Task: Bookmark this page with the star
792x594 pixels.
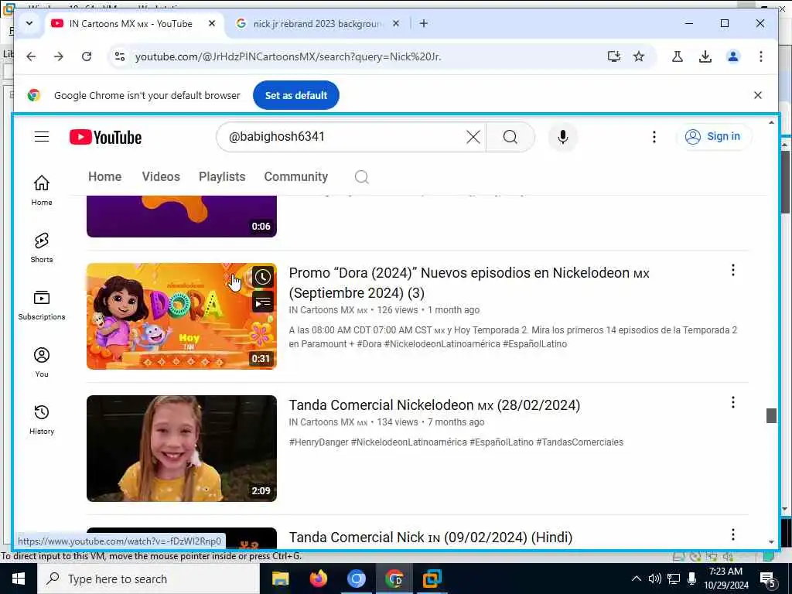Action: click(x=639, y=56)
